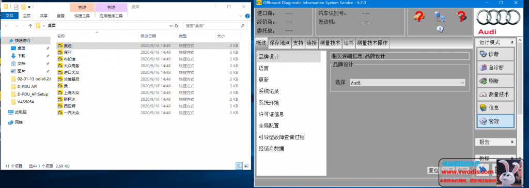
Task: Switch Explorer to large icons view
Action: coord(246,166)
